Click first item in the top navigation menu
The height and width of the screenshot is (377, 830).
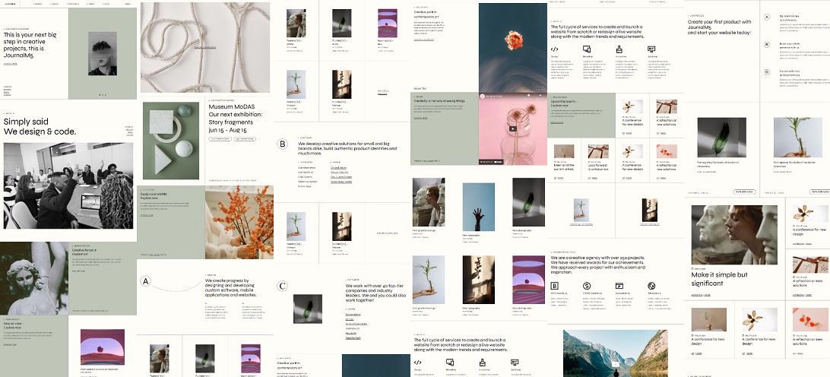click(38, 5)
